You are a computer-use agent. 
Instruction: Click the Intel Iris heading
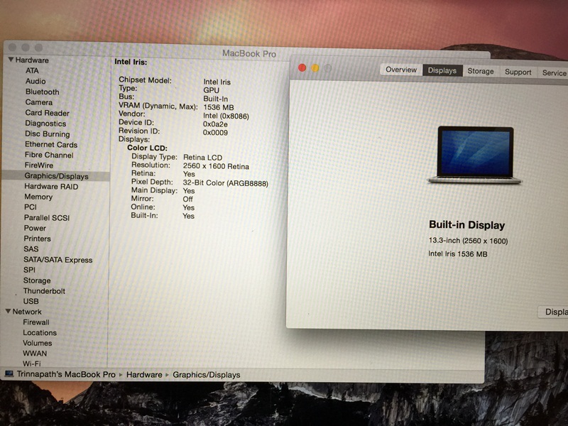[131, 62]
